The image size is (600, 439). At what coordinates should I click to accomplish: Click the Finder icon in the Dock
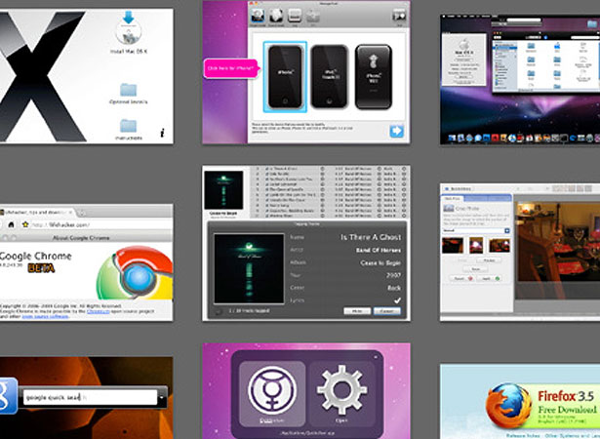pos(453,138)
